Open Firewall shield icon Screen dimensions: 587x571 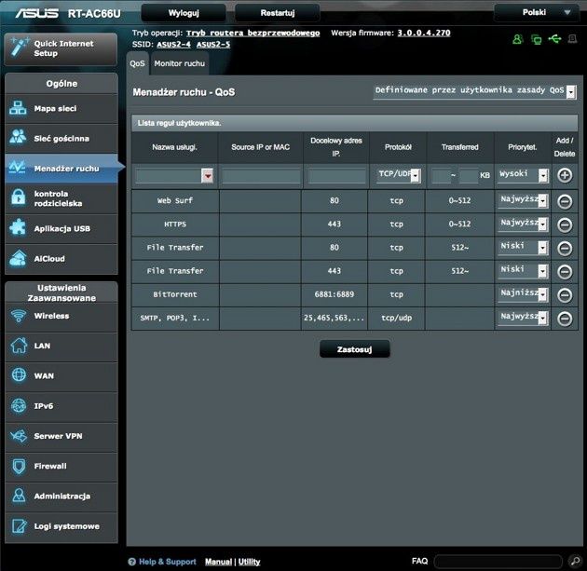pos(19,466)
